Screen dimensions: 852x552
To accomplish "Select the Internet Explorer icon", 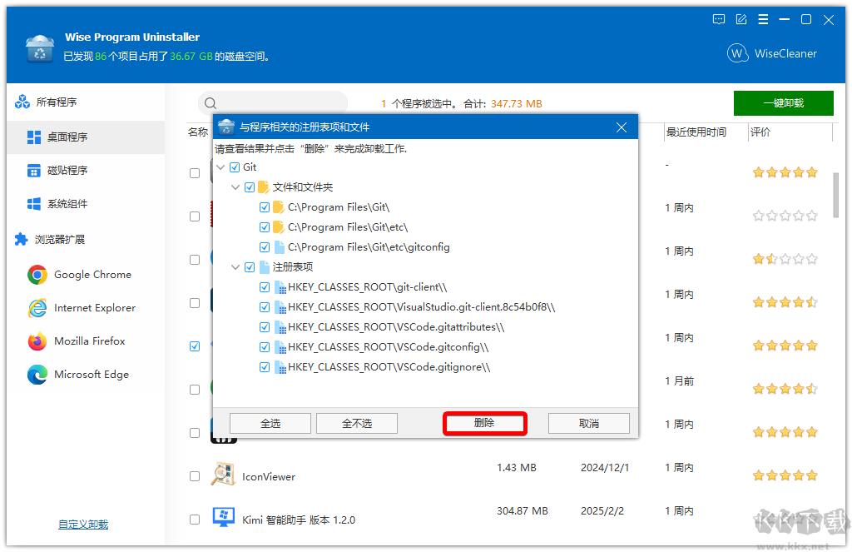I will pyautogui.click(x=37, y=308).
